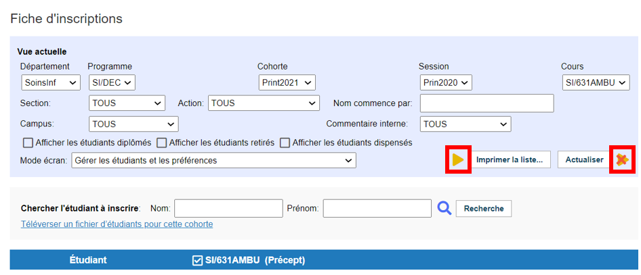641x275 pixels.
Task: Check Afficher les étudiants diplômés
Action: (x=28, y=143)
